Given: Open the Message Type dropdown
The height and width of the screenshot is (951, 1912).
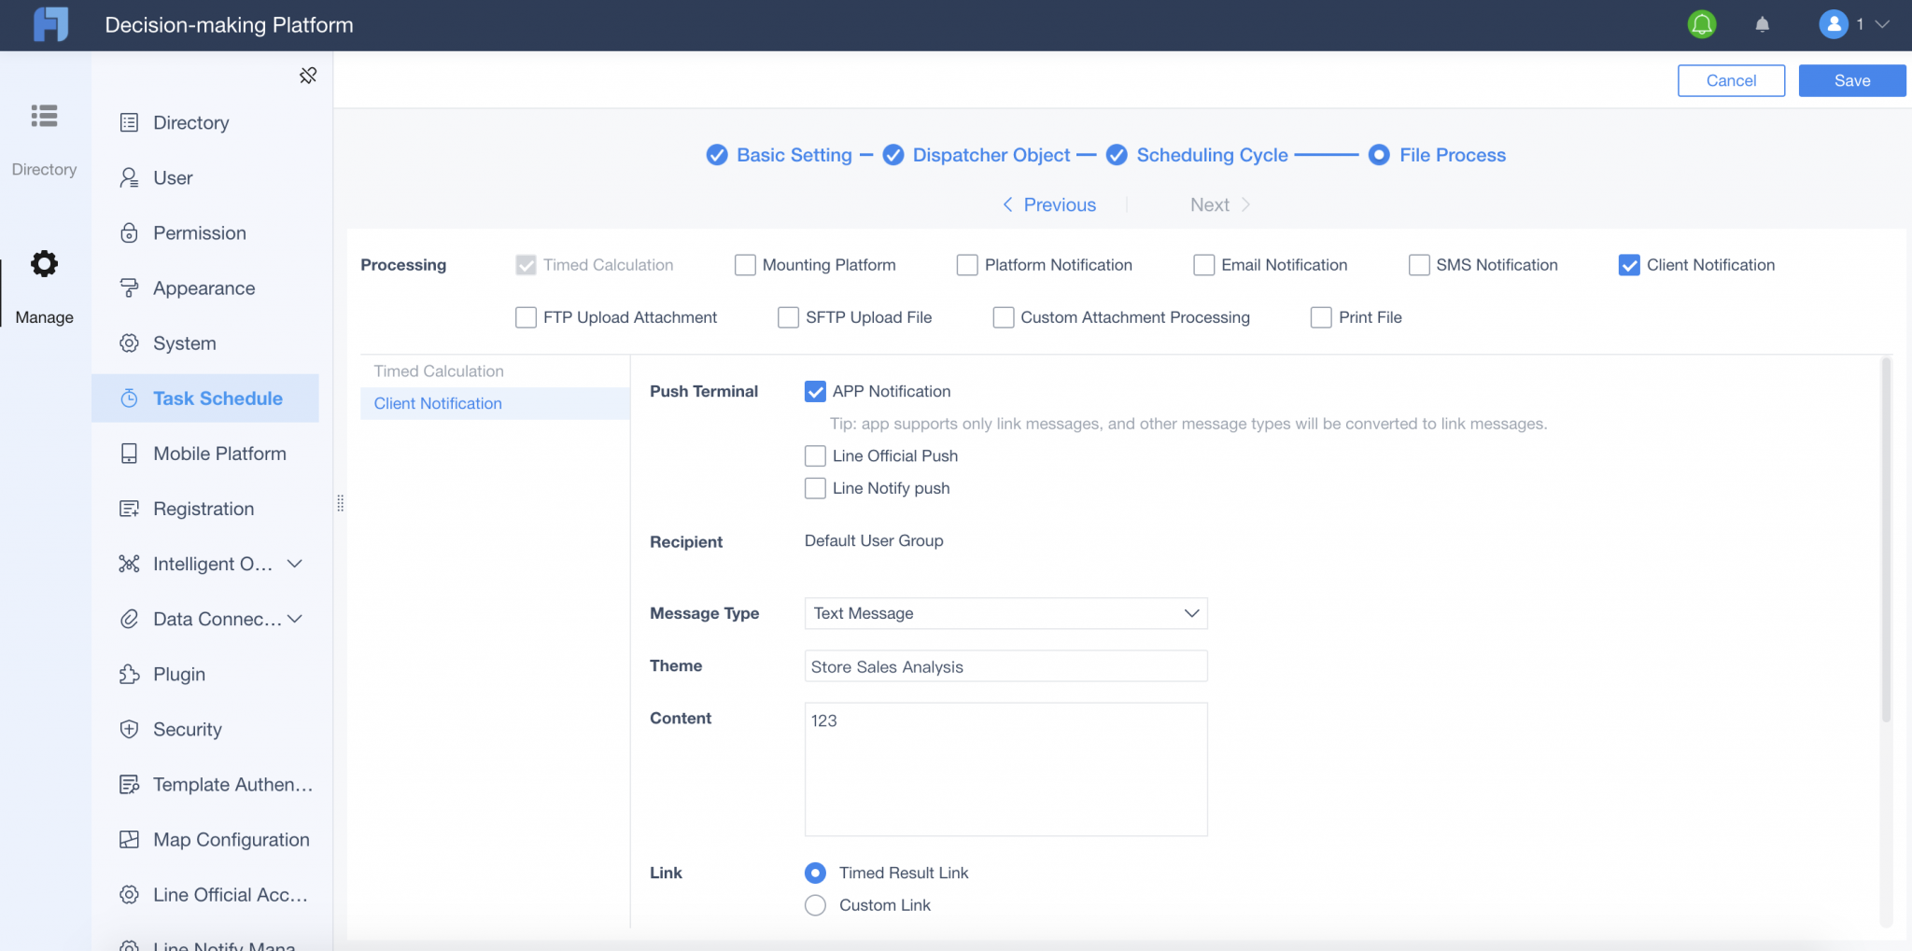Looking at the screenshot, I should [x=1005, y=613].
